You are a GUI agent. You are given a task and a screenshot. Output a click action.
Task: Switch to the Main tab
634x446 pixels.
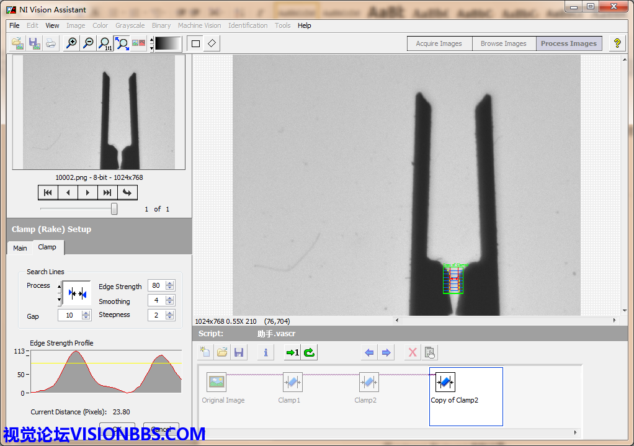coord(20,248)
